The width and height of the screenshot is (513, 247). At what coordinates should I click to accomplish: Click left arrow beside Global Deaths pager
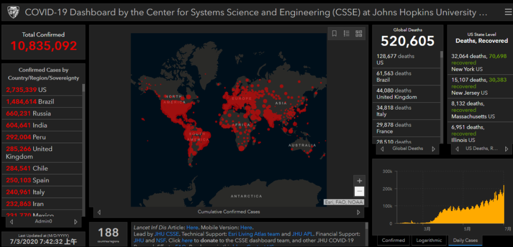(x=382, y=149)
